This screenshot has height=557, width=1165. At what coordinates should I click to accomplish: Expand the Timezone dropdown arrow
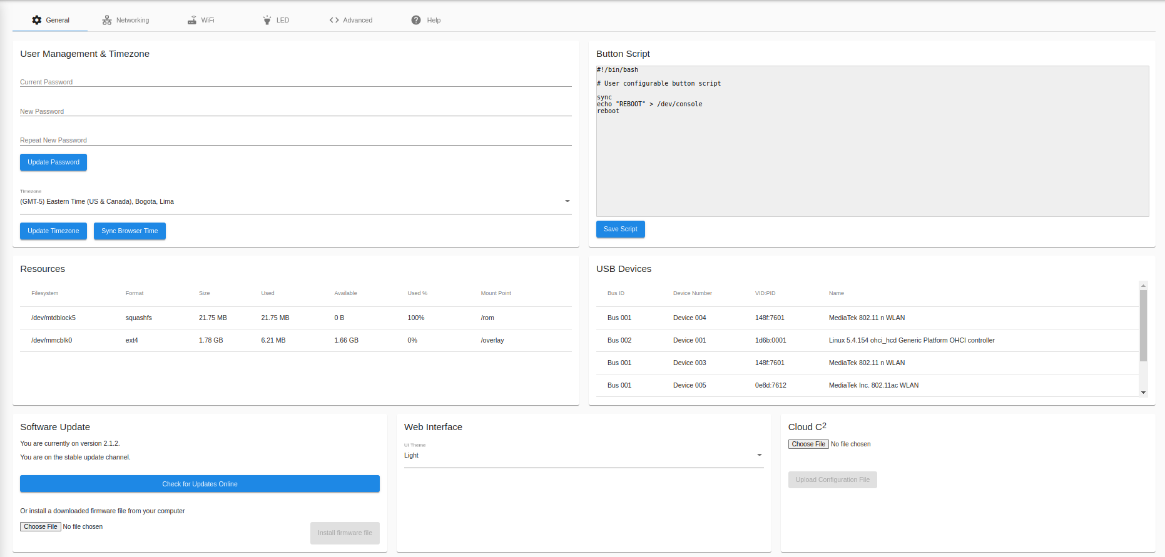[567, 201]
